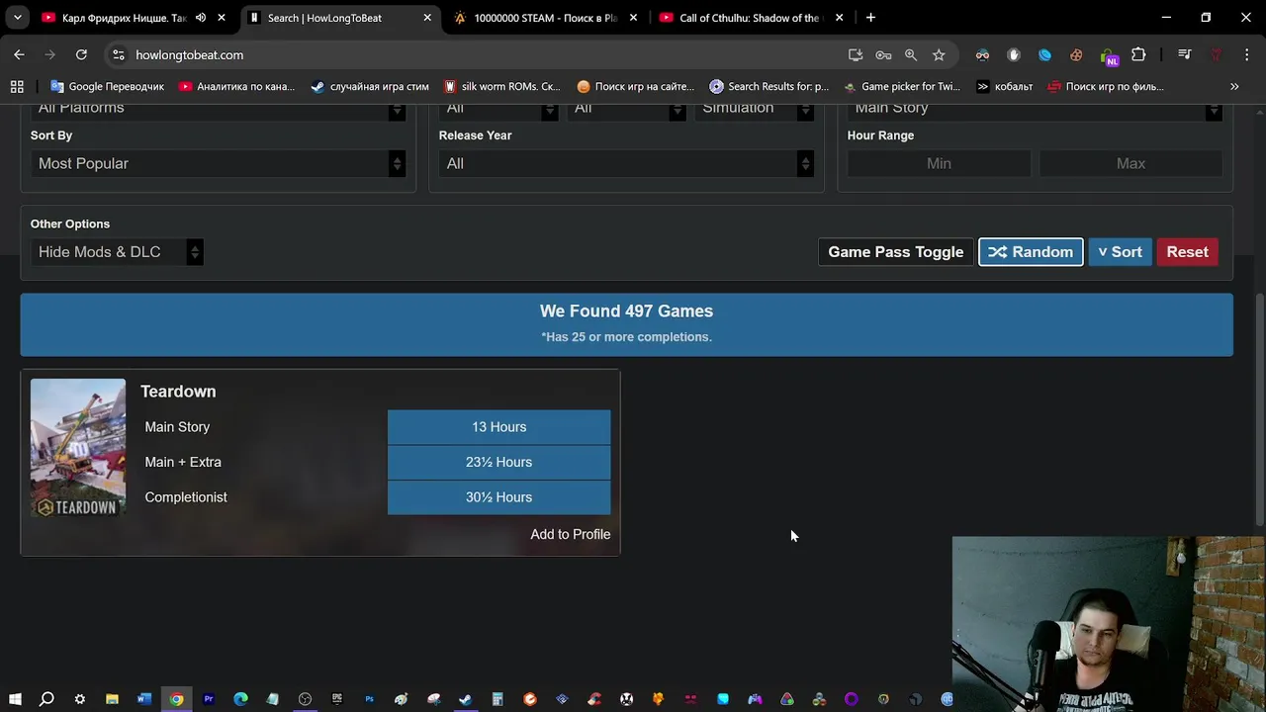Click the Sort button
This screenshot has width=1266, height=712.
[1120, 252]
